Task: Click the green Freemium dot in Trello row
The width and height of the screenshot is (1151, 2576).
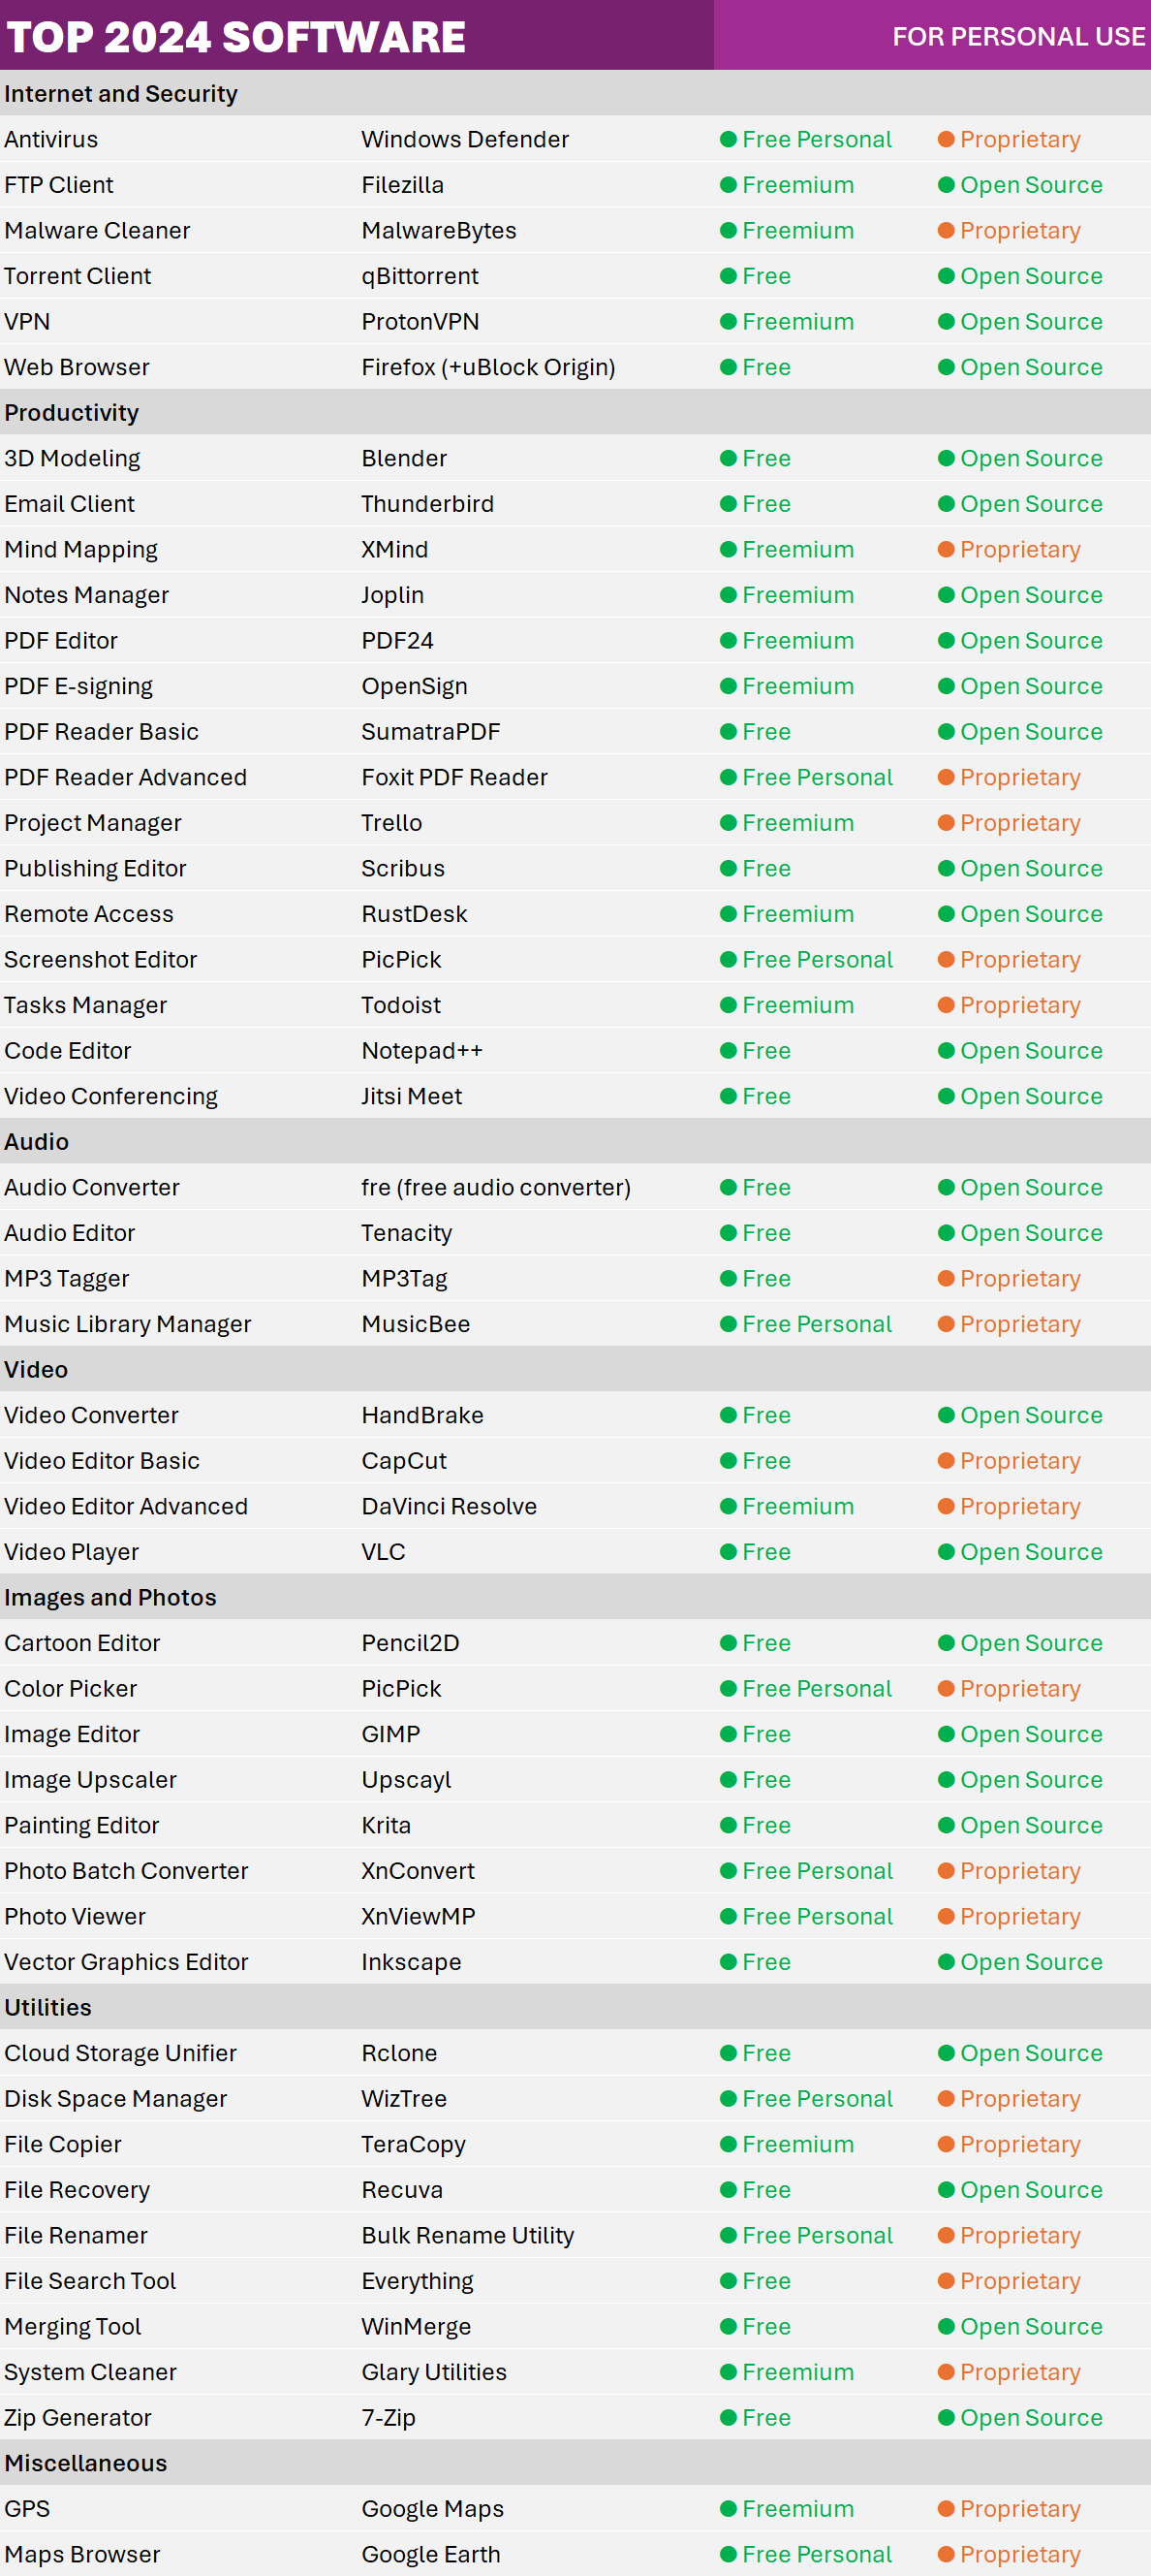Action: [x=729, y=823]
